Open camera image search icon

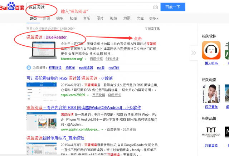pos(155,7)
